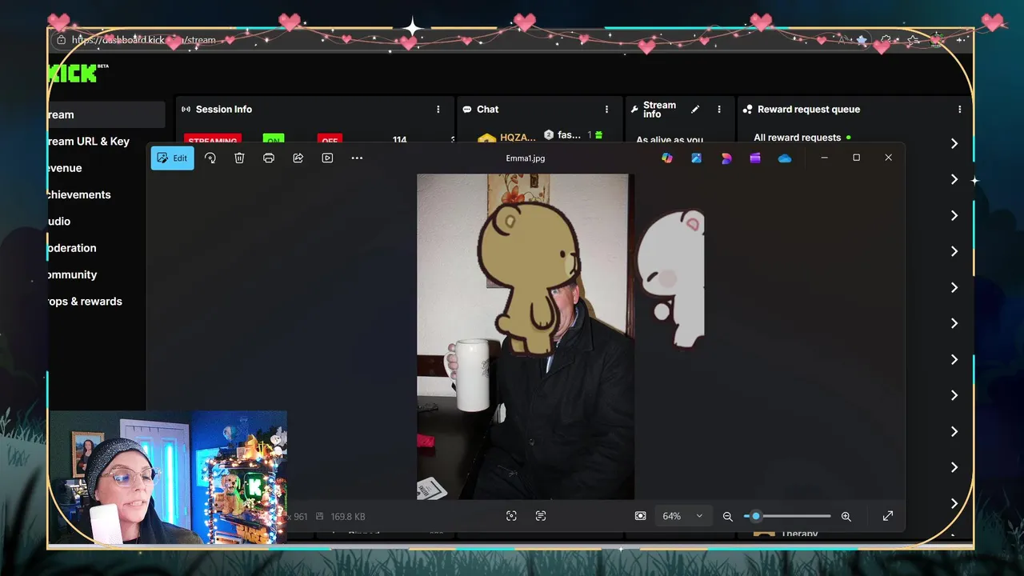Enter full screen in Photos viewer
Viewport: 1024px width, 576px height.
coord(888,516)
